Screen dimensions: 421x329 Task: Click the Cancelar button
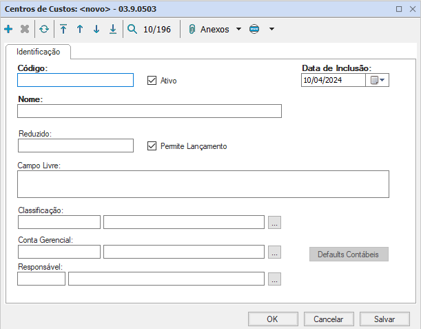329,319
